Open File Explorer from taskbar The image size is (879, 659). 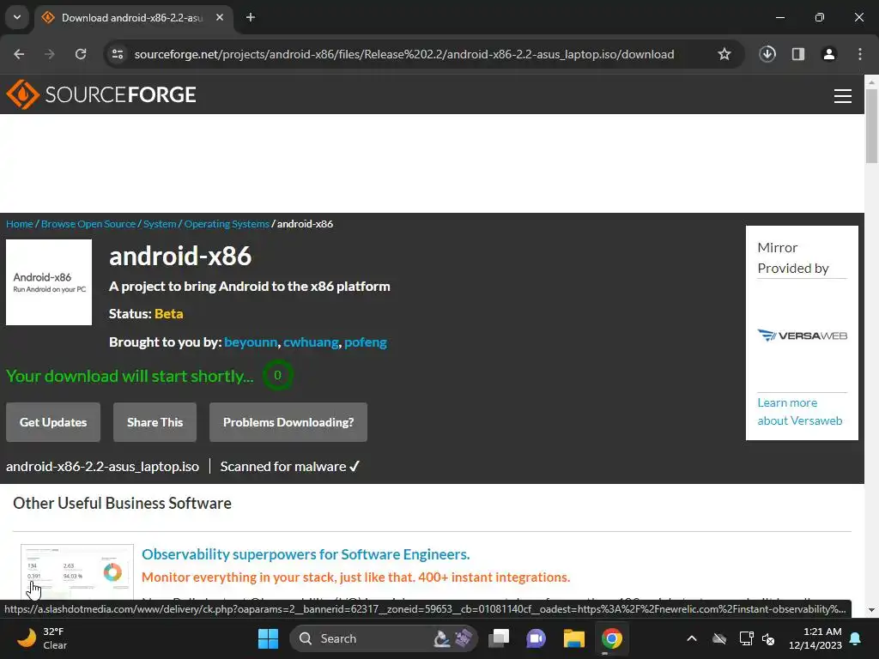tap(574, 638)
